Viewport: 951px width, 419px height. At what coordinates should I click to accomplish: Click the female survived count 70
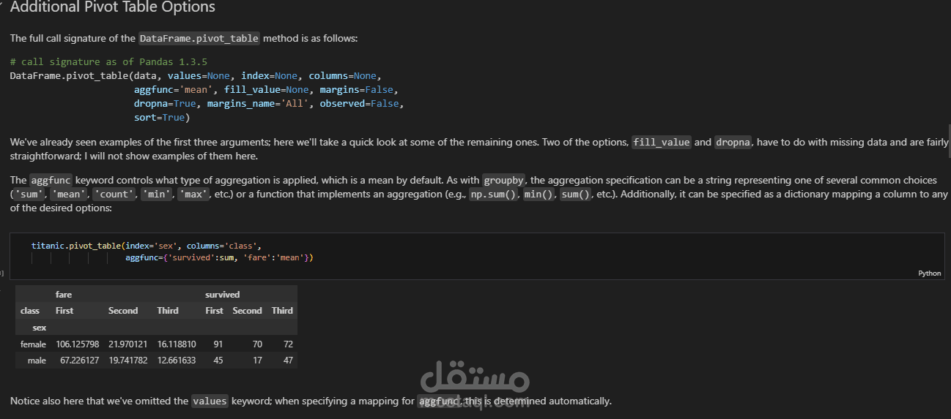tap(257, 344)
